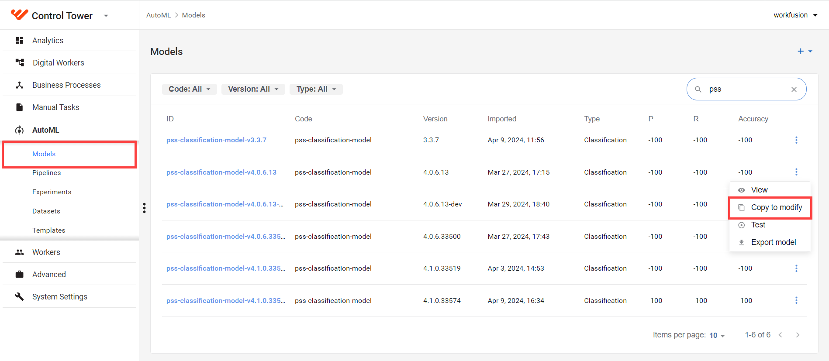Click the '1-6 of 6' pagination text

[758, 335]
